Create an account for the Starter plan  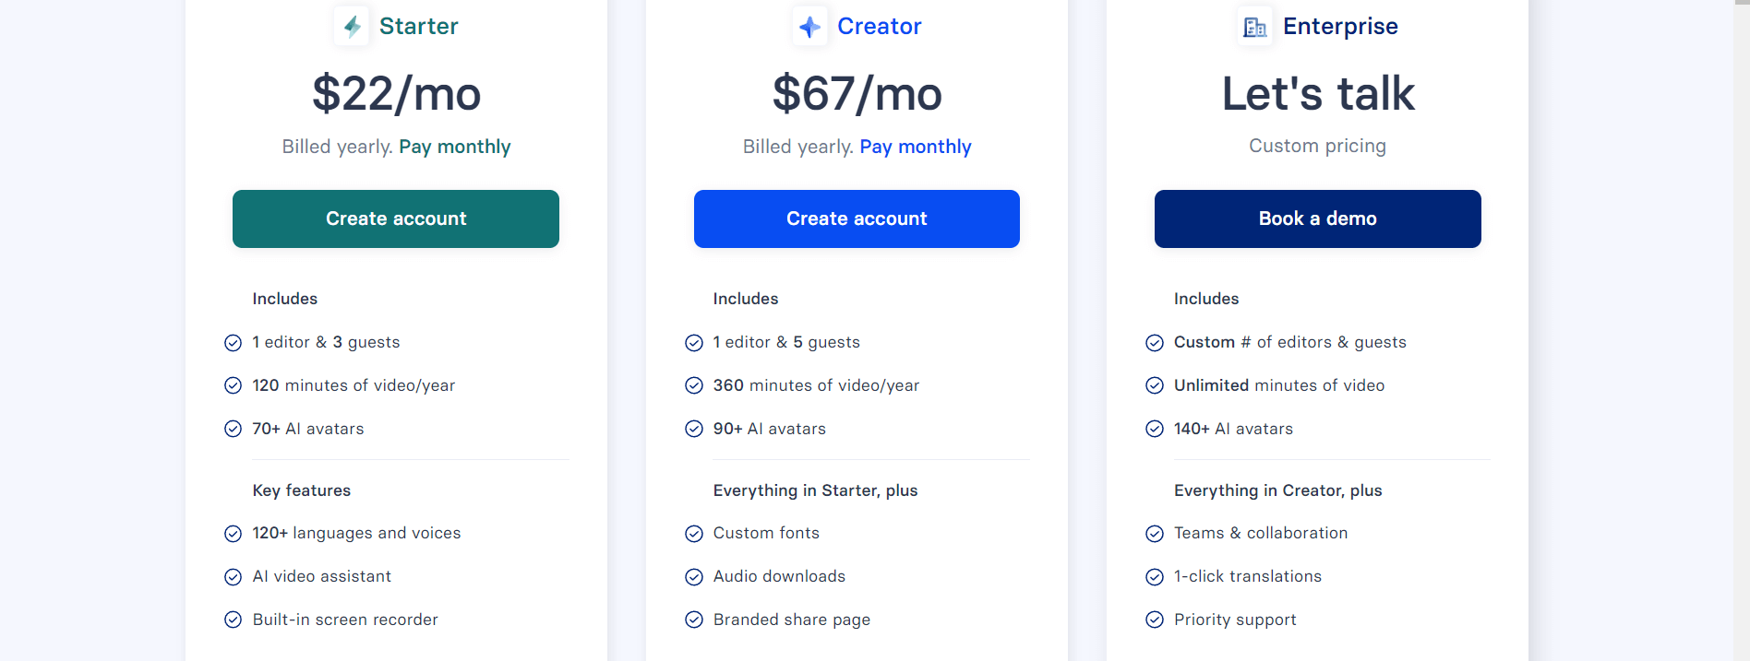pyautogui.click(x=395, y=218)
